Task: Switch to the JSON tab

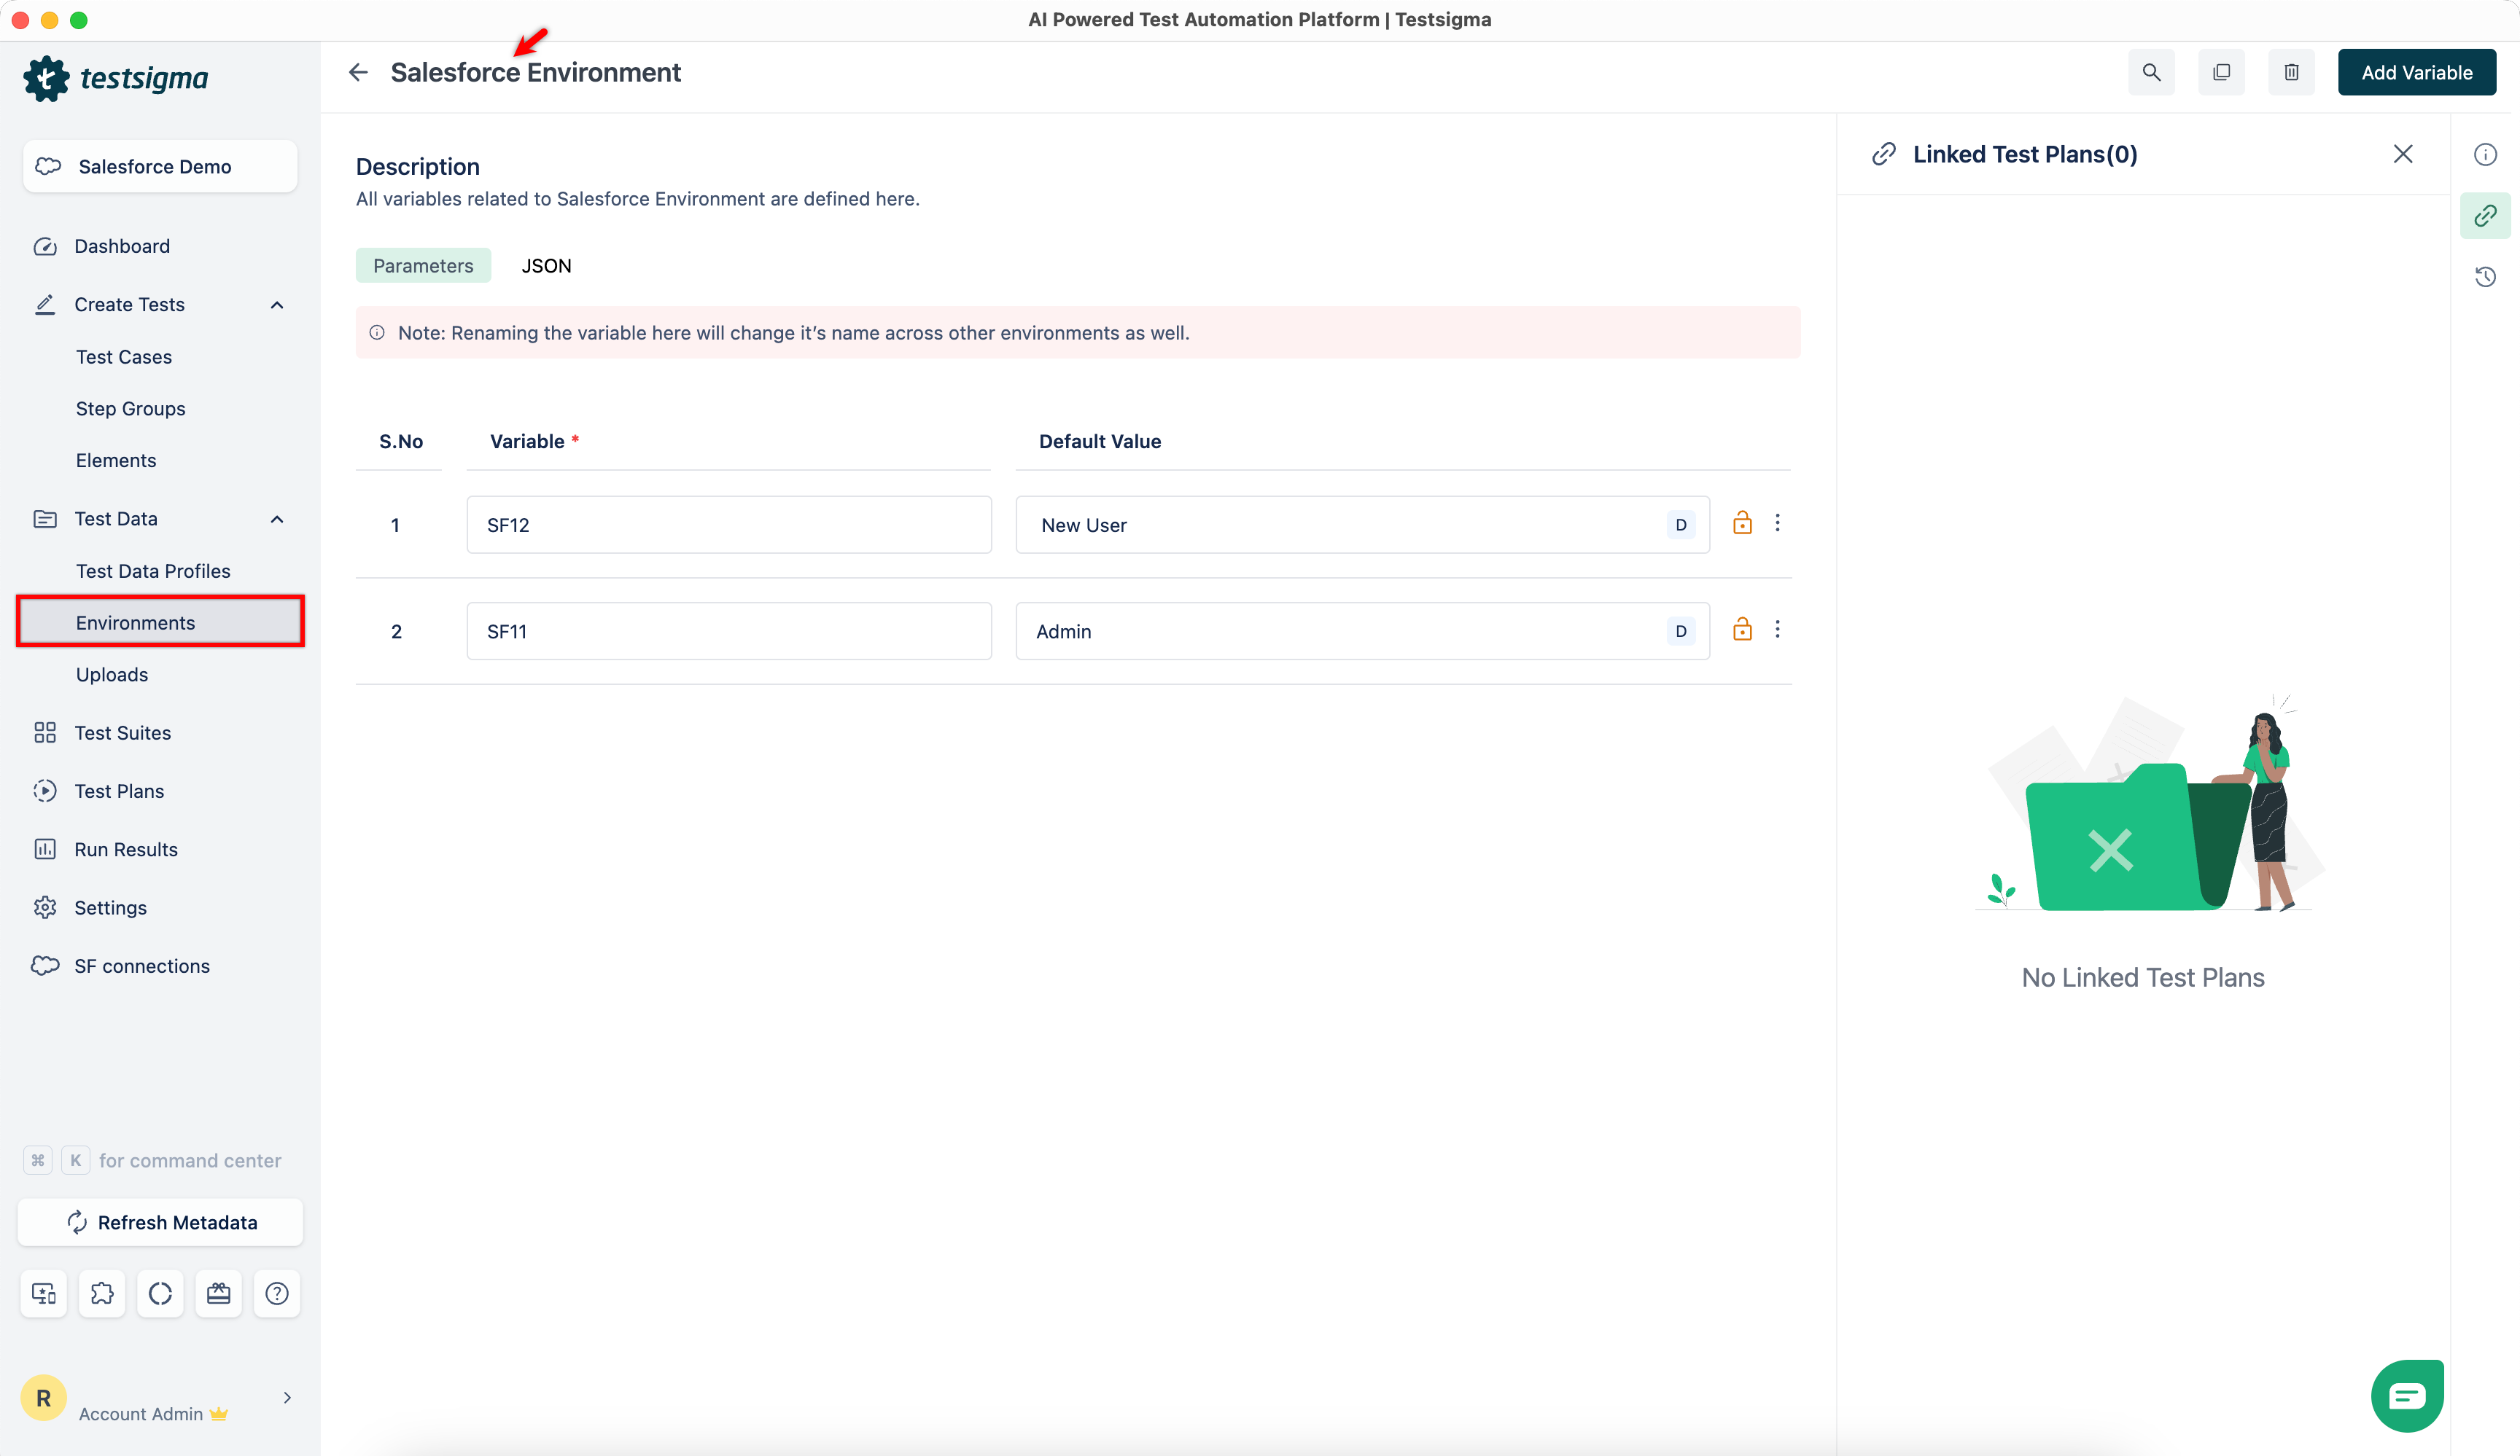Action: (x=546, y=266)
